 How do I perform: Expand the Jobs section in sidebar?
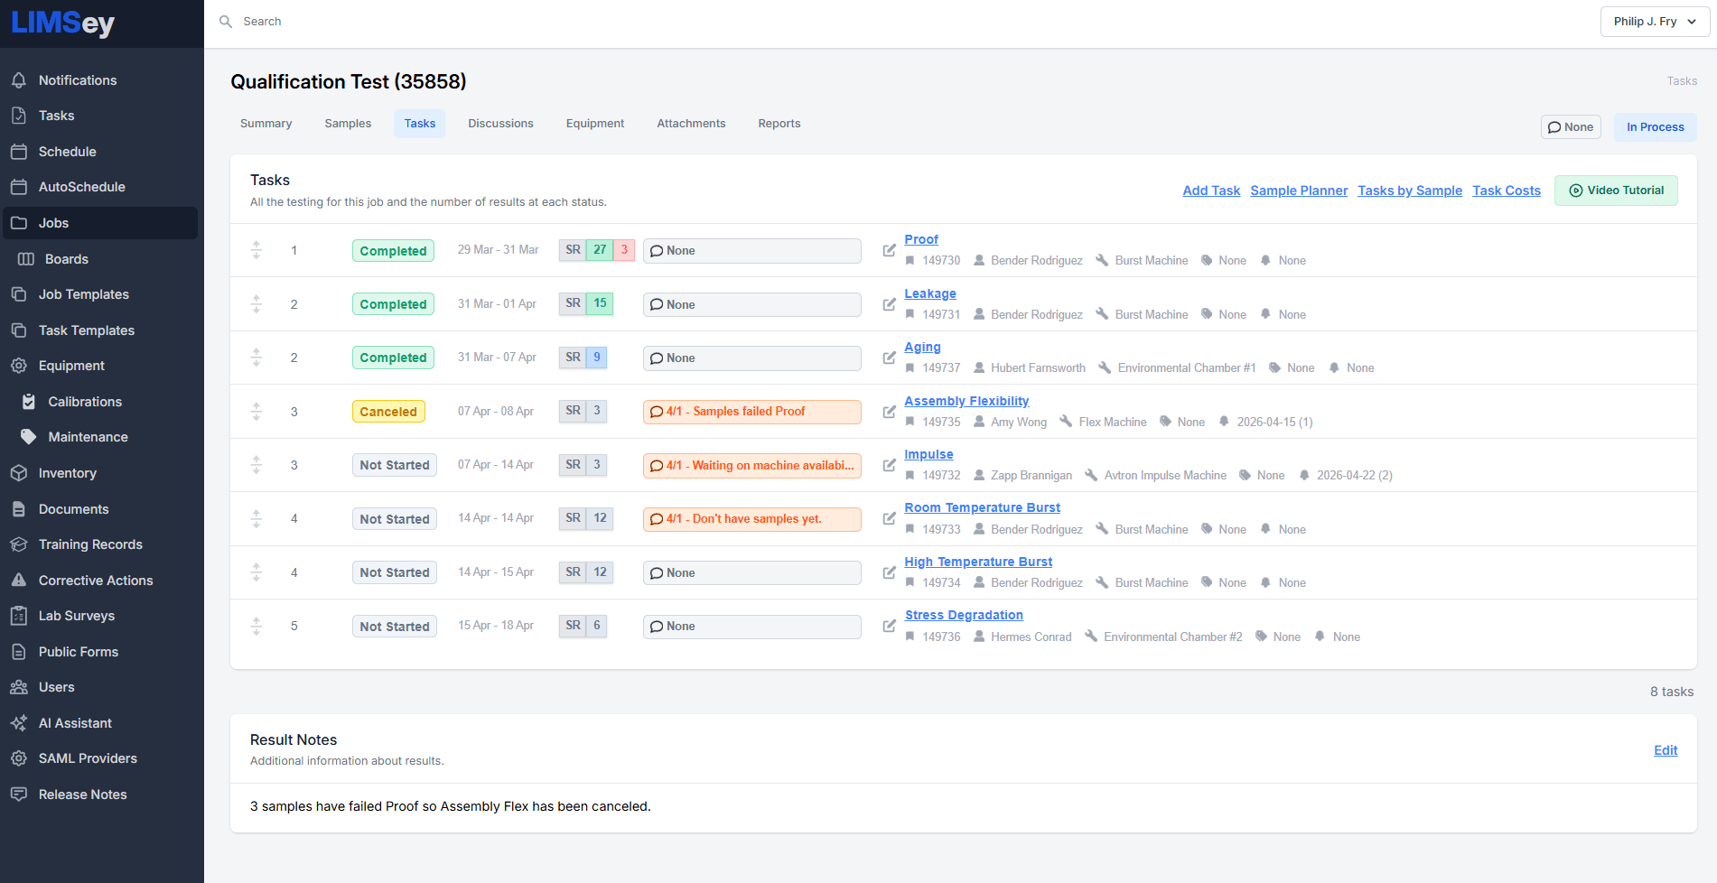click(54, 223)
